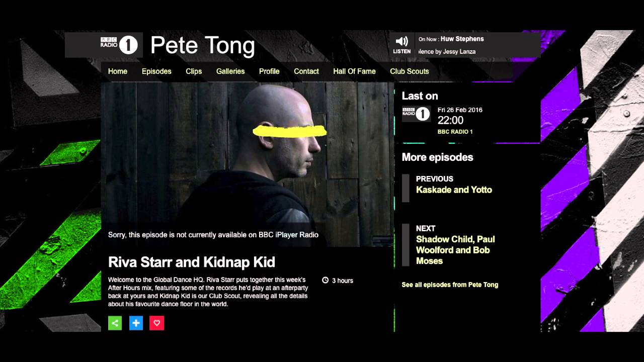Click the BBC RADIO 1 station link
Screen dimensions: 644x362
click(455, 132)
